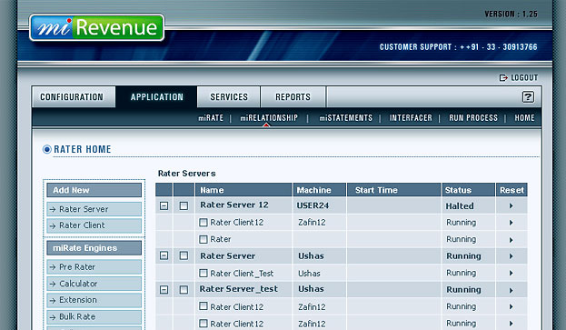
Task: Collapse the Rater Server Ushas group
Action: [164, 255]
